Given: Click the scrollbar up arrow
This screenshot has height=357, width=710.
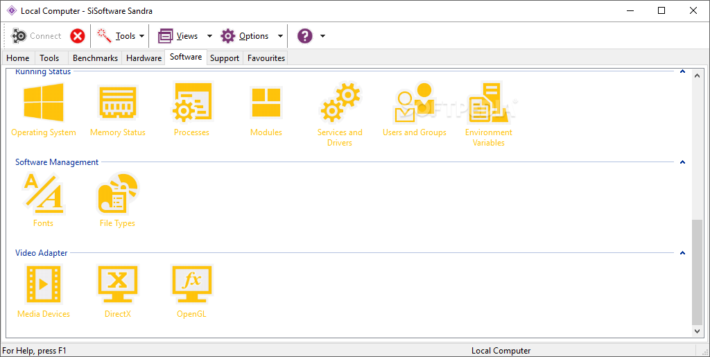Looking at the screenshot, I should [698, 76].
